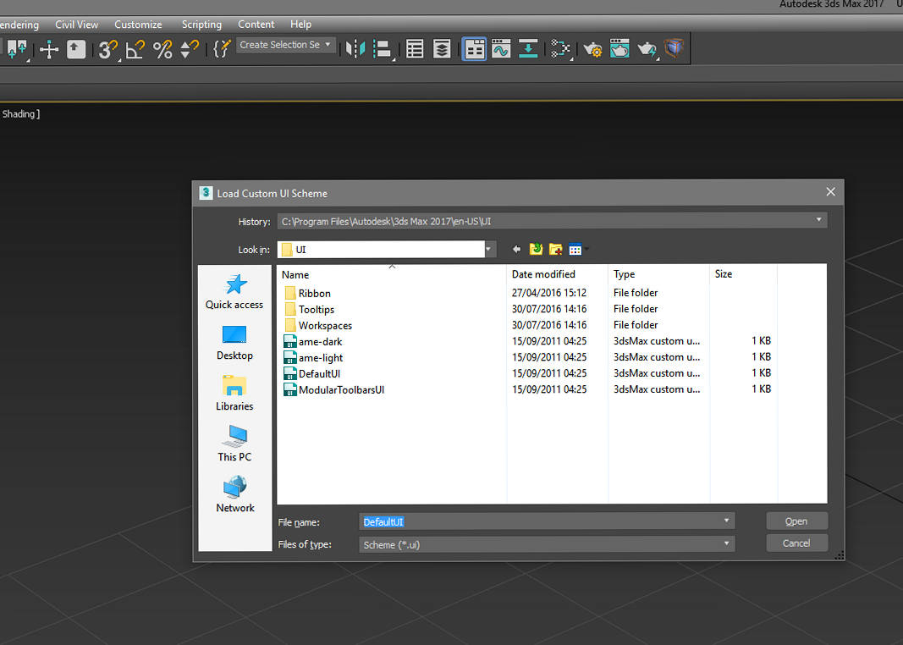Image resolution: width=903 pixels, height=645 pixels.
Task: Select the Ribbon folder
Action: (307, 293)
